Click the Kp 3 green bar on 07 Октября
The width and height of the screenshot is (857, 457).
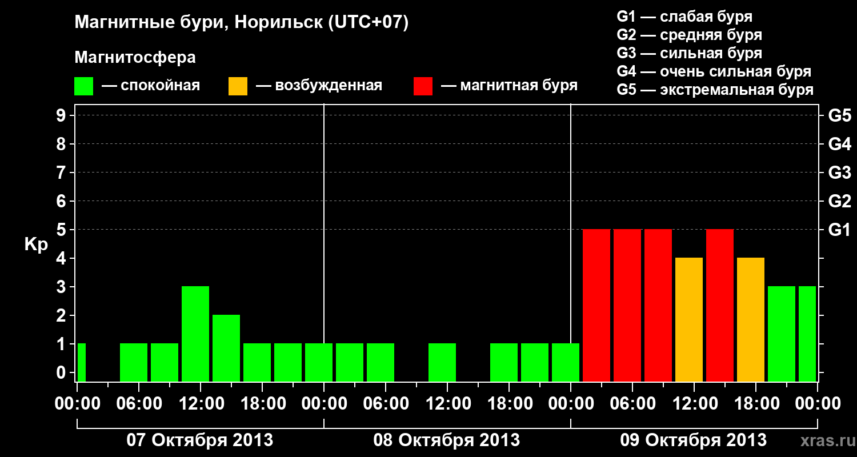coord(195,334)
